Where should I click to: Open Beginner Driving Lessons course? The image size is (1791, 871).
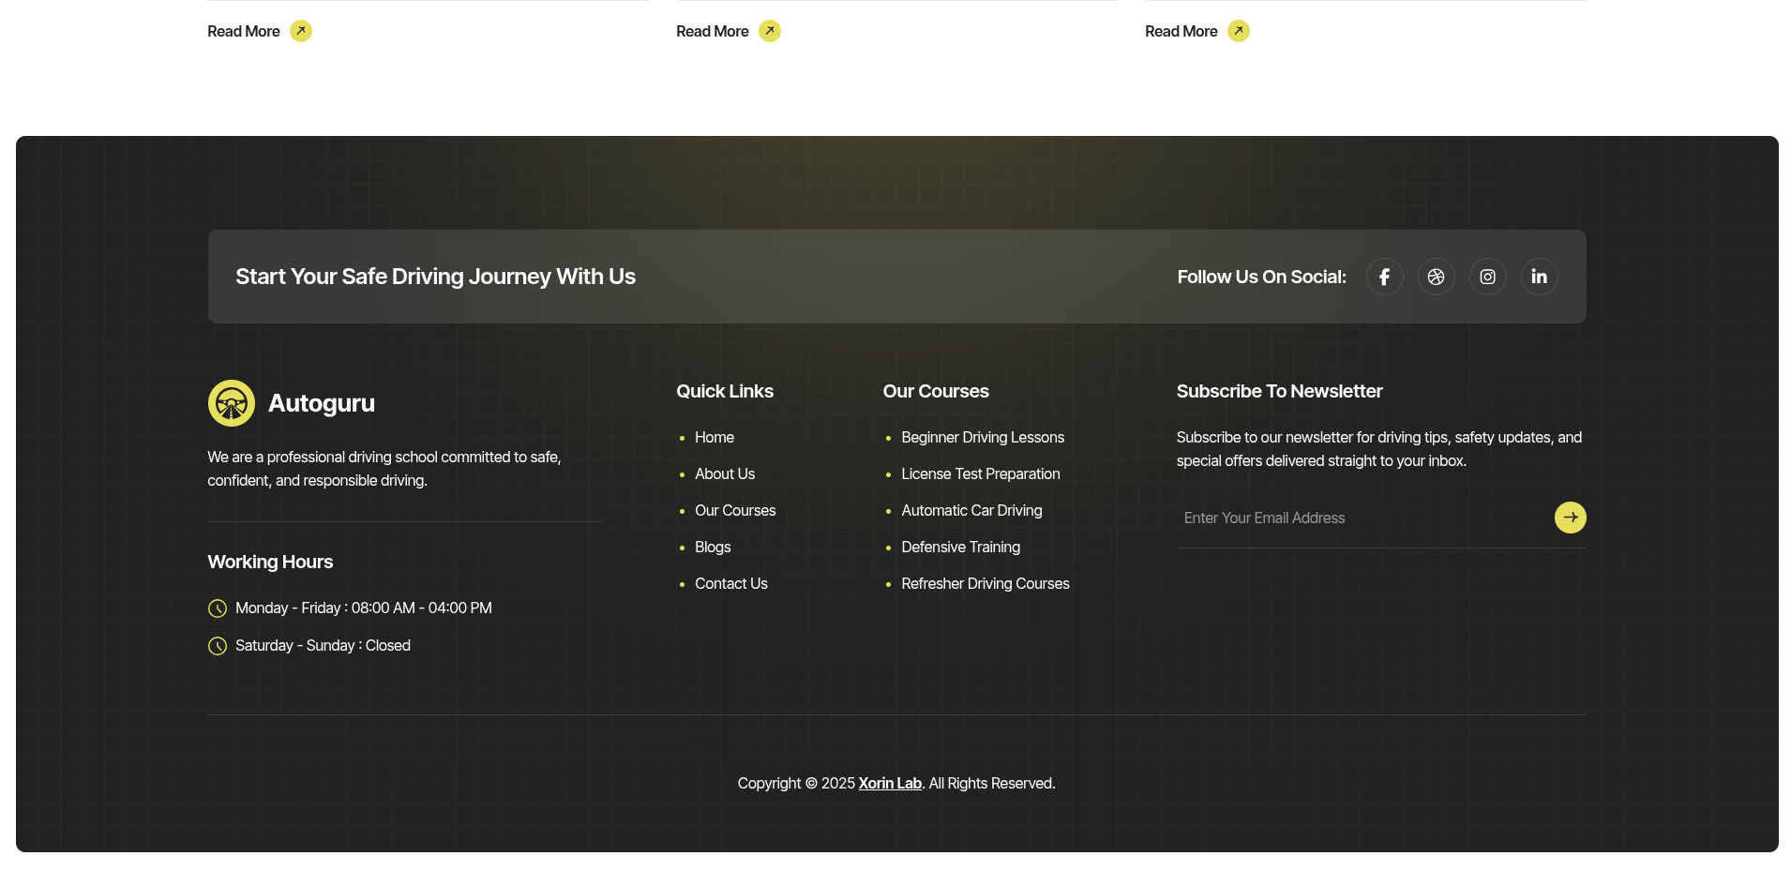click(983, 437)
